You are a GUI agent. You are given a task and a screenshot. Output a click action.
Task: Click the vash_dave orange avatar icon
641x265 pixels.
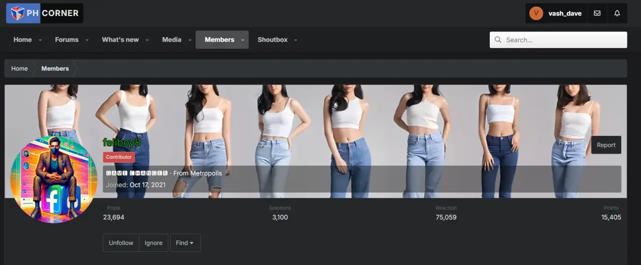coord(536,14)
